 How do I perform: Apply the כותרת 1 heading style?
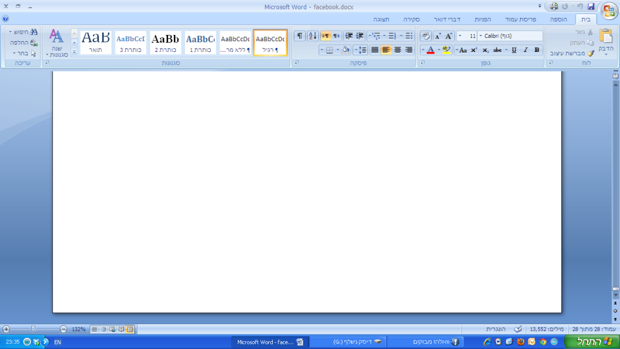pos(201,43)
